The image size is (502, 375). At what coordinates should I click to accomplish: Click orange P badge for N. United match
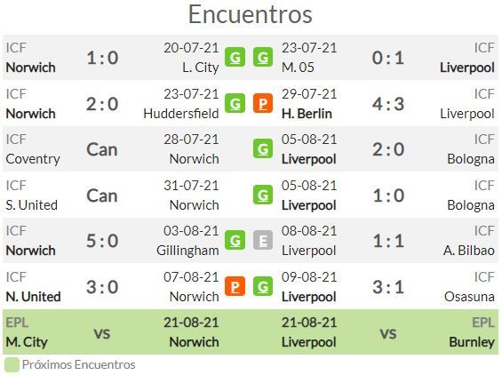[x=235, y=286]
